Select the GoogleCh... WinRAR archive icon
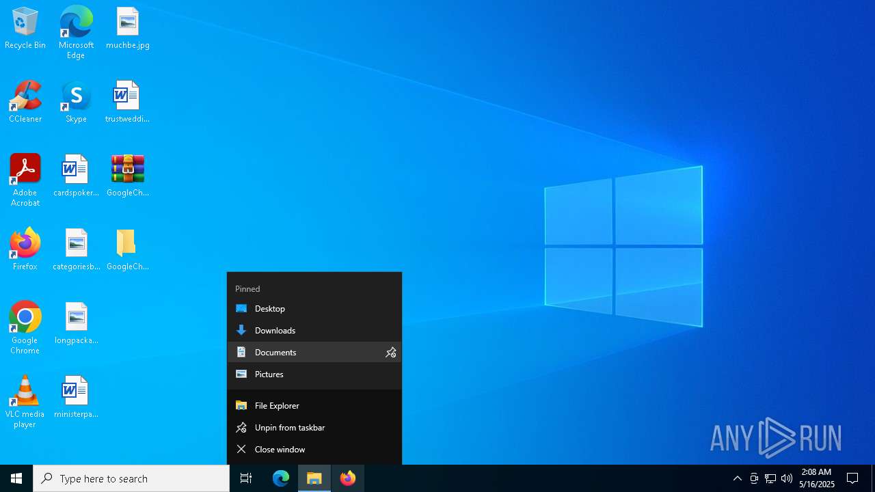 tap(128, 176)
